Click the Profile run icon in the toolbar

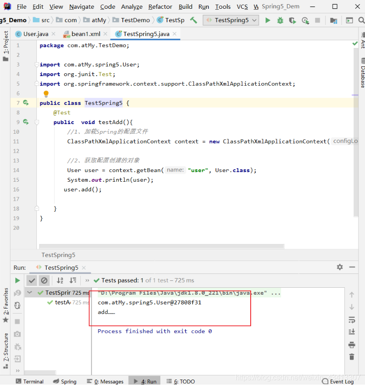(305, 20)
